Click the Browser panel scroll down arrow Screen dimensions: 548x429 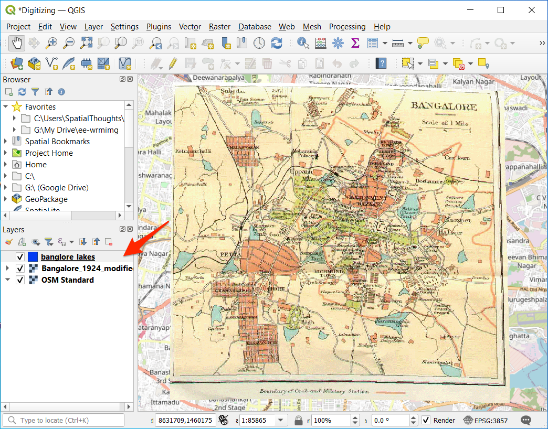(x=129, y=206)
